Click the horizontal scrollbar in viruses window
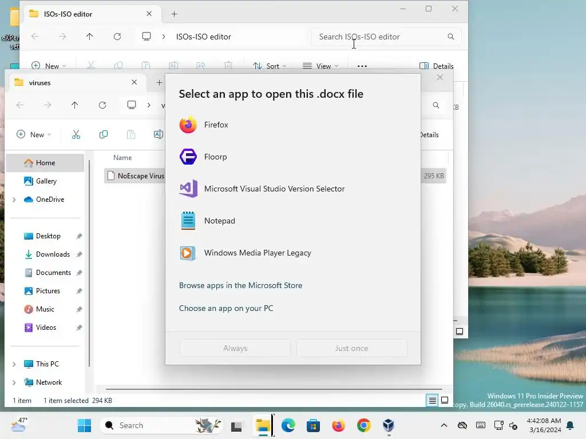Viewport: 586px width, 439px height. pos(274,389)
